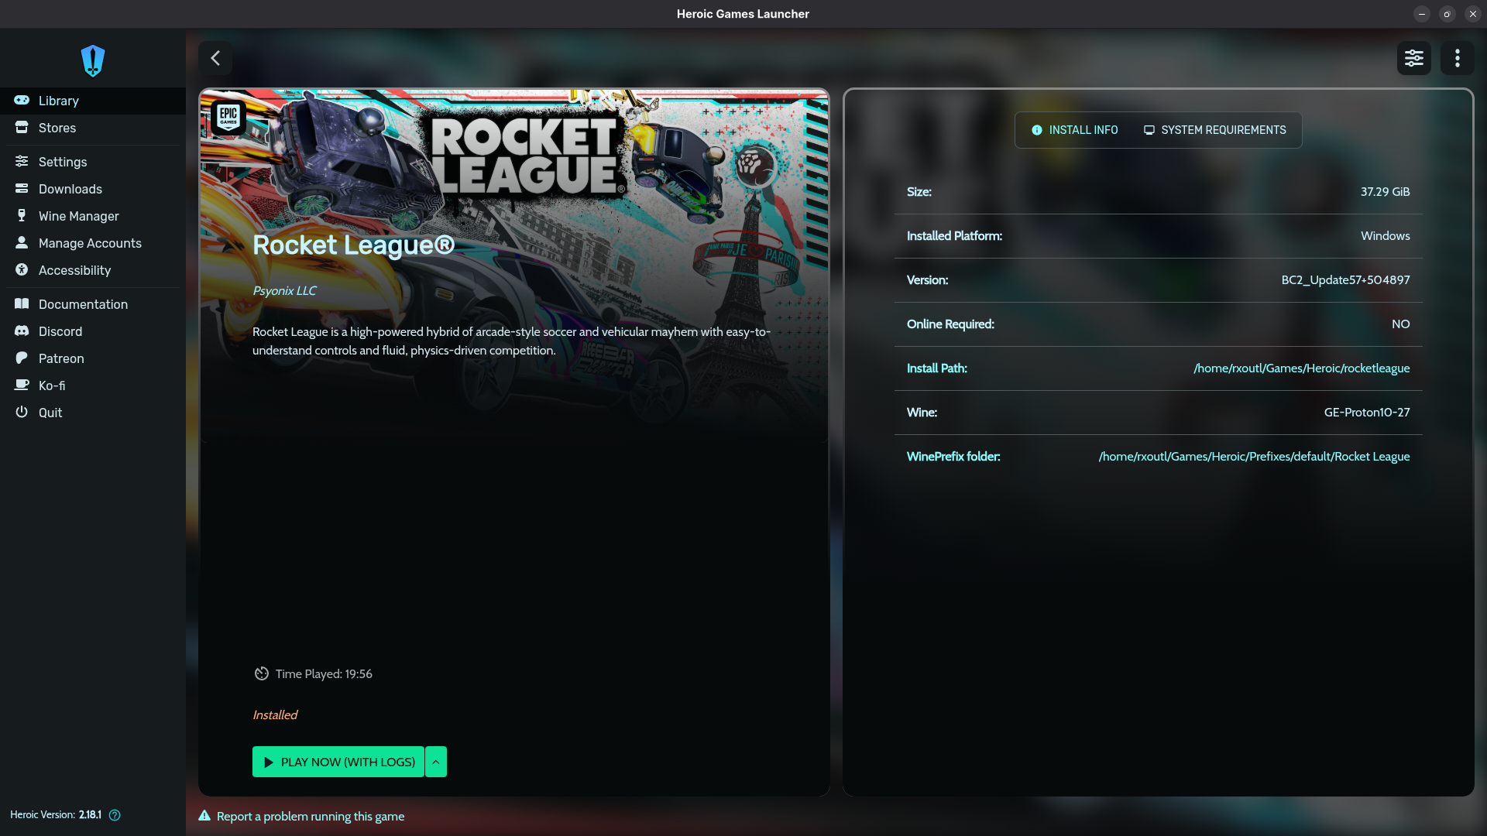Viewport: 1487px width, 836px height.
Task: Click the Epic Games store badge
Action: tap(228, 117)
